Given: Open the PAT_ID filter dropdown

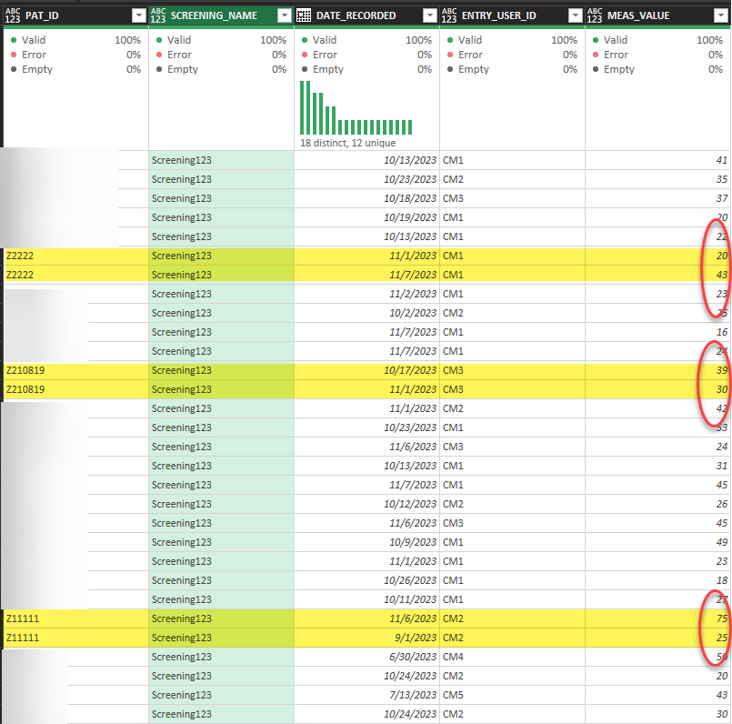Looking at the screenshot, I should (138, 15).
